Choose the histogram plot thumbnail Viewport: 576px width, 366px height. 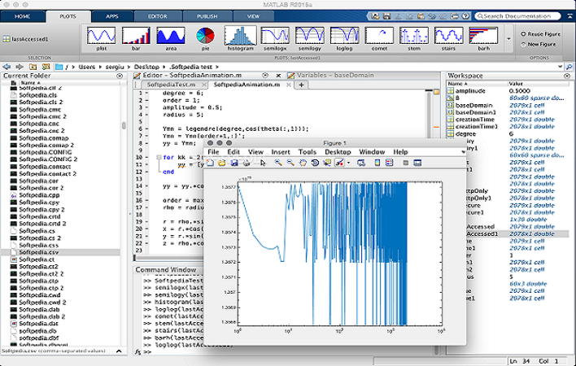(239, 37)
